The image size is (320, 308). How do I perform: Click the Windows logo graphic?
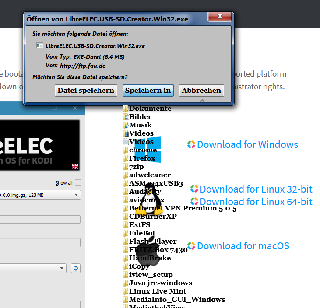[148, 149]
